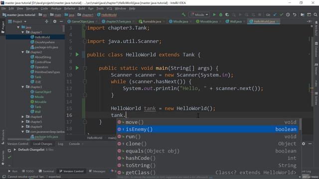This screenshot has height=179, width=319.
Task: Expand the chapter4 package
Action: pos(23,117)
